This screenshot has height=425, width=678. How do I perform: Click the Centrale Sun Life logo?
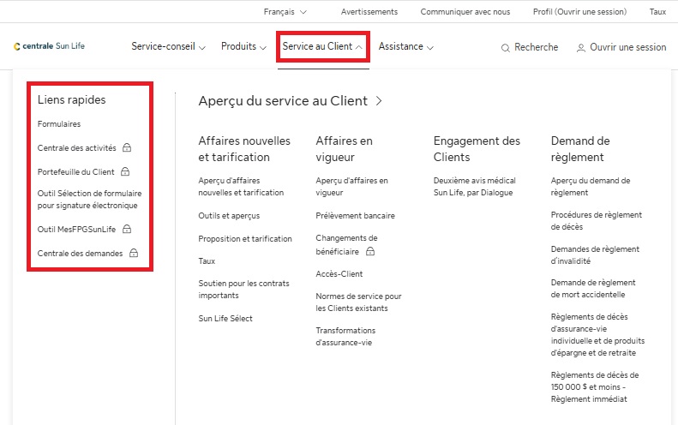click(x=49, y=46)
